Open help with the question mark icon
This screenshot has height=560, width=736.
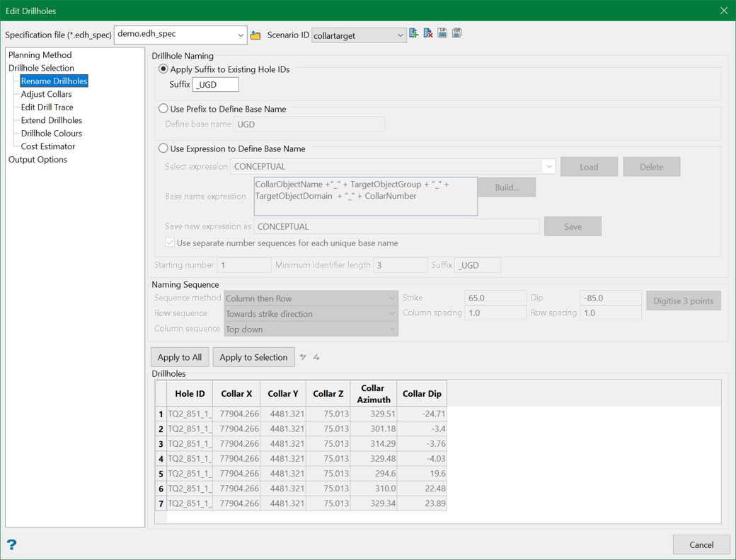coord(11,544)
